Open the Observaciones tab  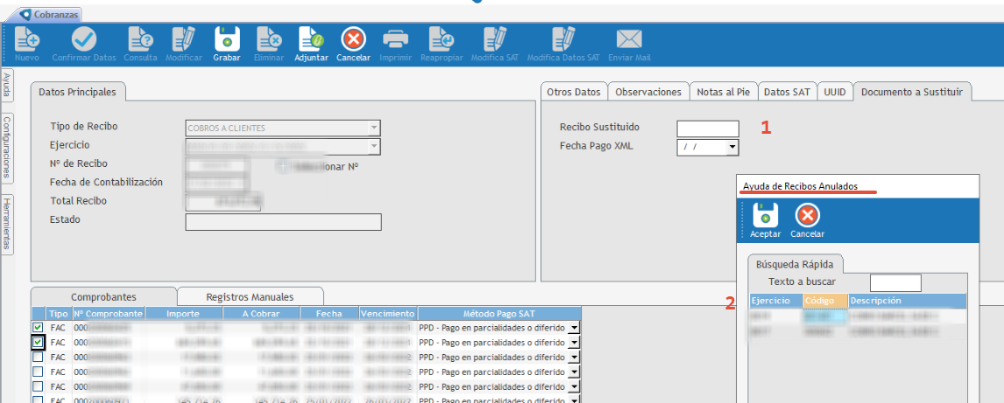(x=648, y=92)
